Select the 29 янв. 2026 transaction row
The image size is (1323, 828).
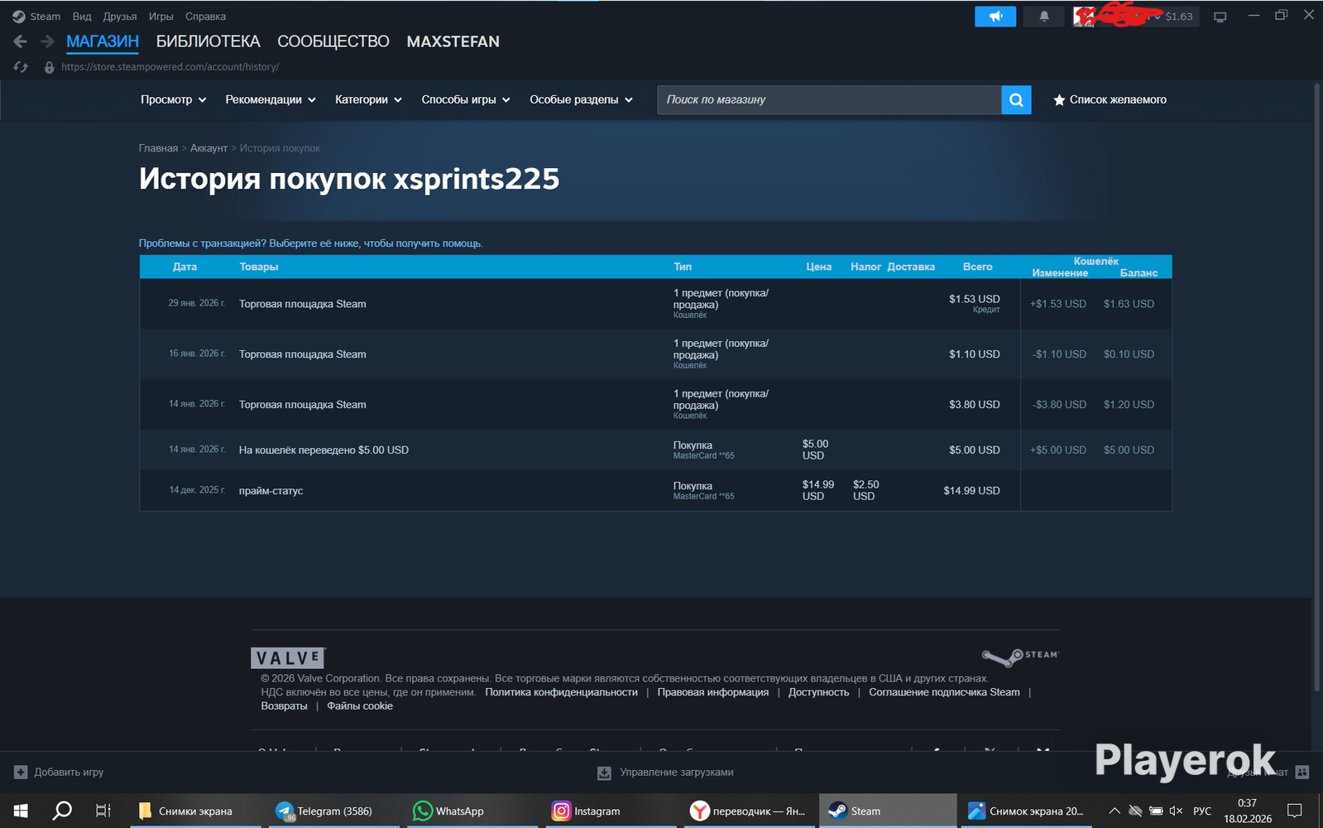(655, 304)
